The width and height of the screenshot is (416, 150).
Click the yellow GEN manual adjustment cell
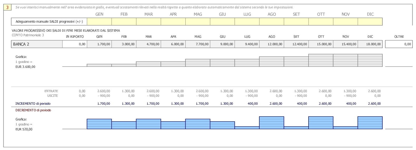99,22
